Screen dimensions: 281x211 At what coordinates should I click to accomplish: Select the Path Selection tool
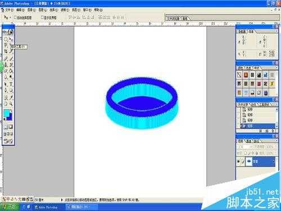click(x=6, y=84)
